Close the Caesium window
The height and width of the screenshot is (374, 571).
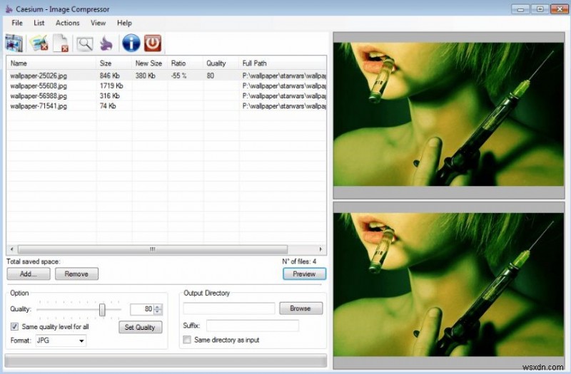(560, 9)
